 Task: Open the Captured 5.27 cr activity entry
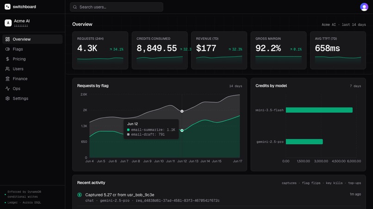pyautogui.click(x=219, y=197)
